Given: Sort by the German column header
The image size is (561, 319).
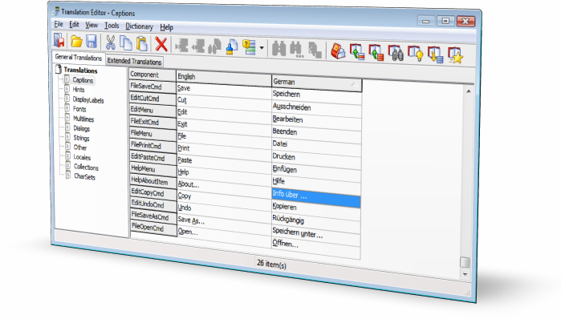Looking at the screenshot, I should pos(316,83).
